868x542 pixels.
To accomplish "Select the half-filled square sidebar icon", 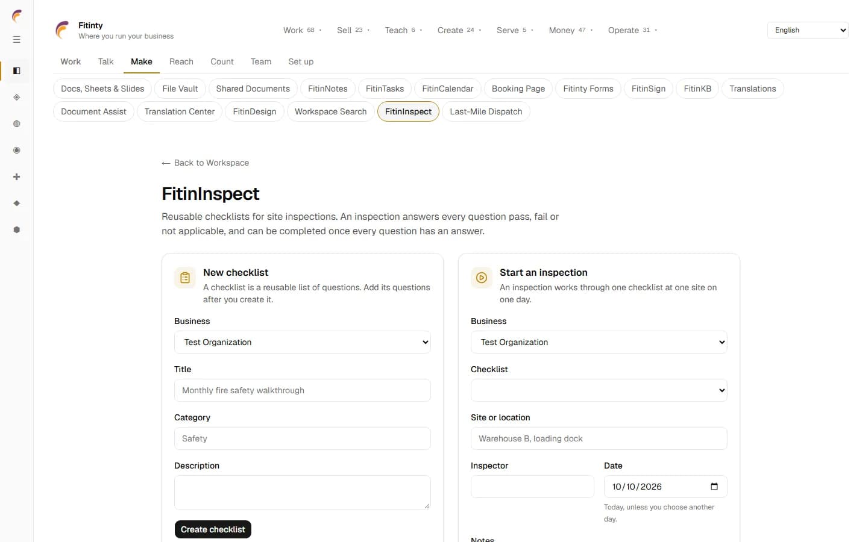I will point(17,71).
